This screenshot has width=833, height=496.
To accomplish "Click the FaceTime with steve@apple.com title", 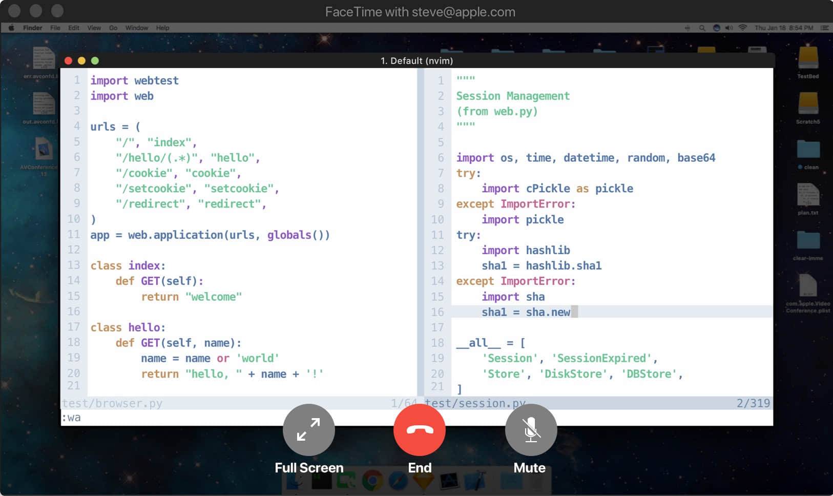I will (x=420, y=12).
